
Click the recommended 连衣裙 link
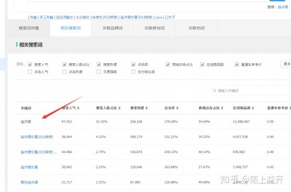point(283,7)
